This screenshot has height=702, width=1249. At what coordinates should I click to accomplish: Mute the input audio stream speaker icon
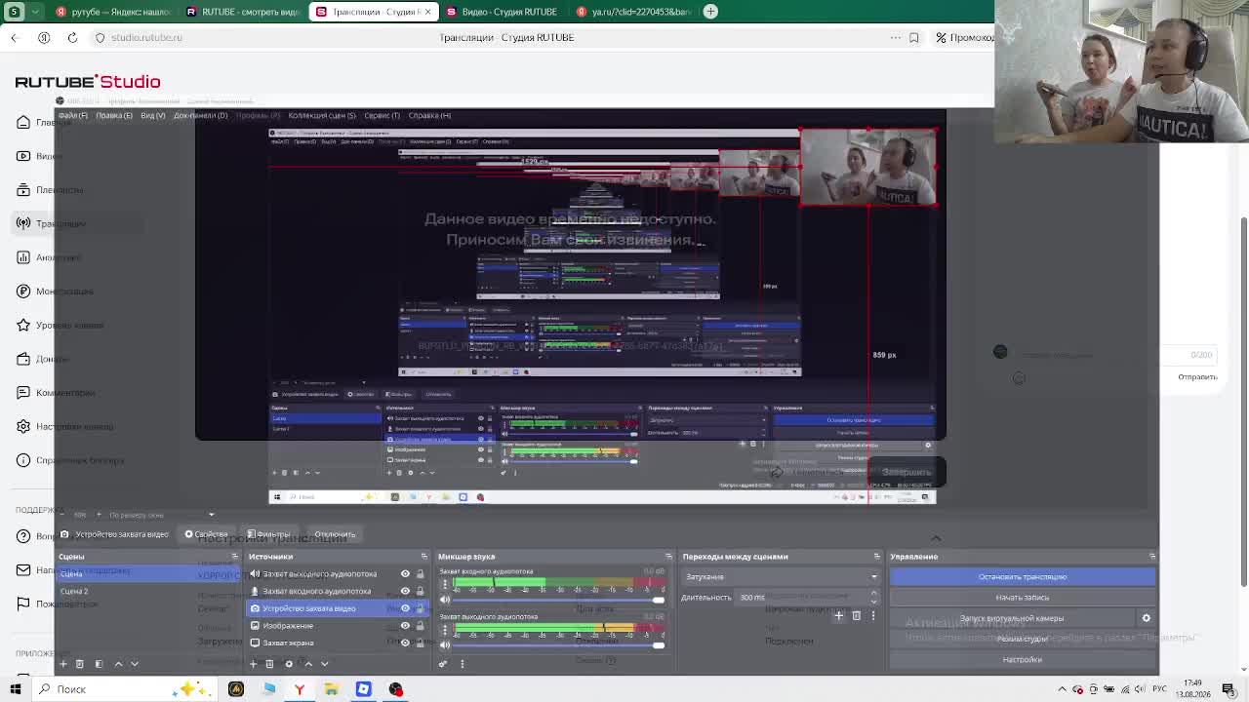click(445, 600)
